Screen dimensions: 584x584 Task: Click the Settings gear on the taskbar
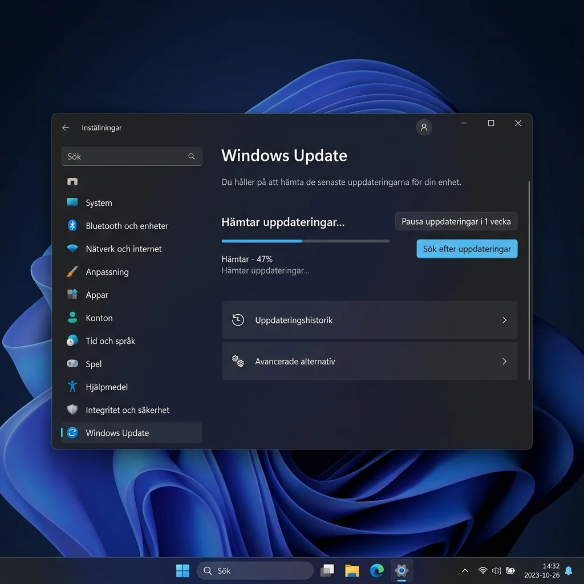(401, 570)
